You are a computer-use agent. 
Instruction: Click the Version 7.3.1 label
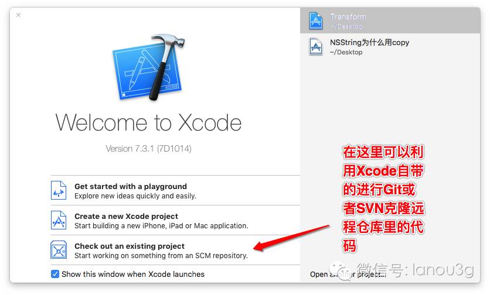tap(148, 149)
